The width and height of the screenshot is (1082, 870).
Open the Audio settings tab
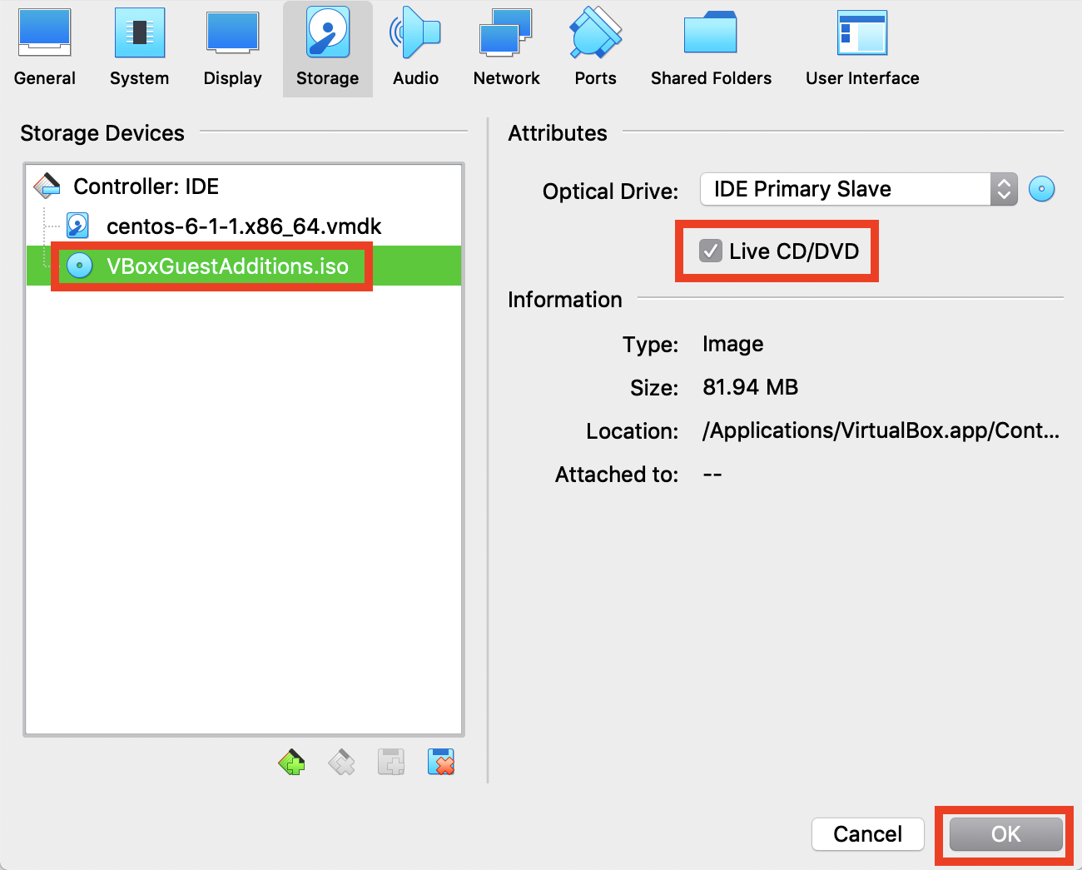click(415, 48)
